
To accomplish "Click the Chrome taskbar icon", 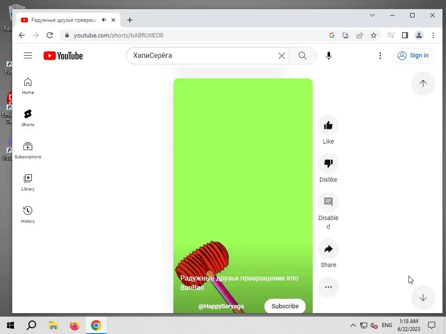I will point(96,325).
